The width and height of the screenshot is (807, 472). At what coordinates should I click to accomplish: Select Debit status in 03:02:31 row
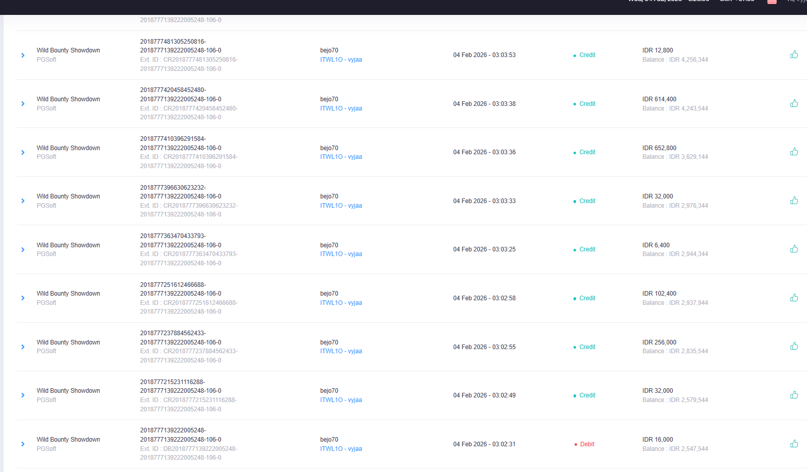[587, 444]
